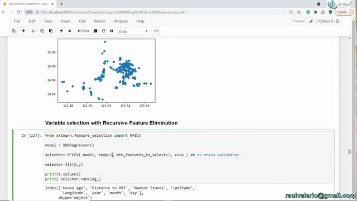Click the pencil edit mode icon
Viewport: 357px width, 201px height.
click(311, 21)
